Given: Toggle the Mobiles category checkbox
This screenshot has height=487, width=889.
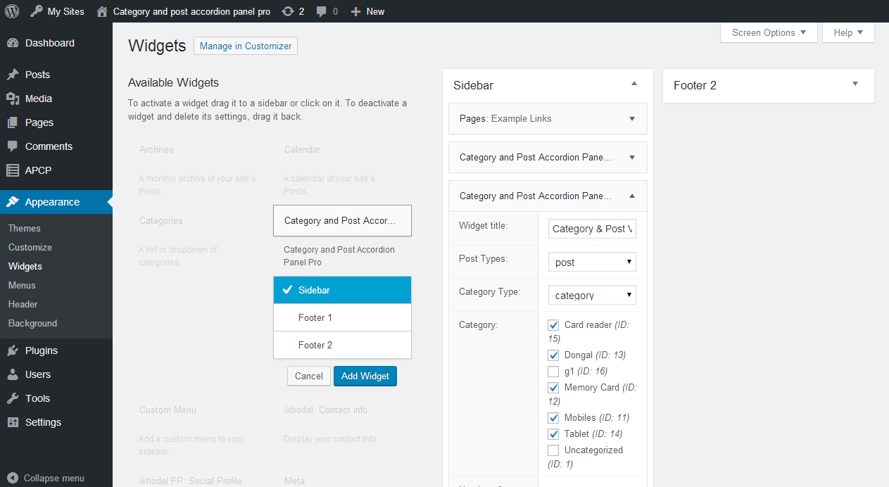Looking at the screenshot, I should tap(553, 418).
